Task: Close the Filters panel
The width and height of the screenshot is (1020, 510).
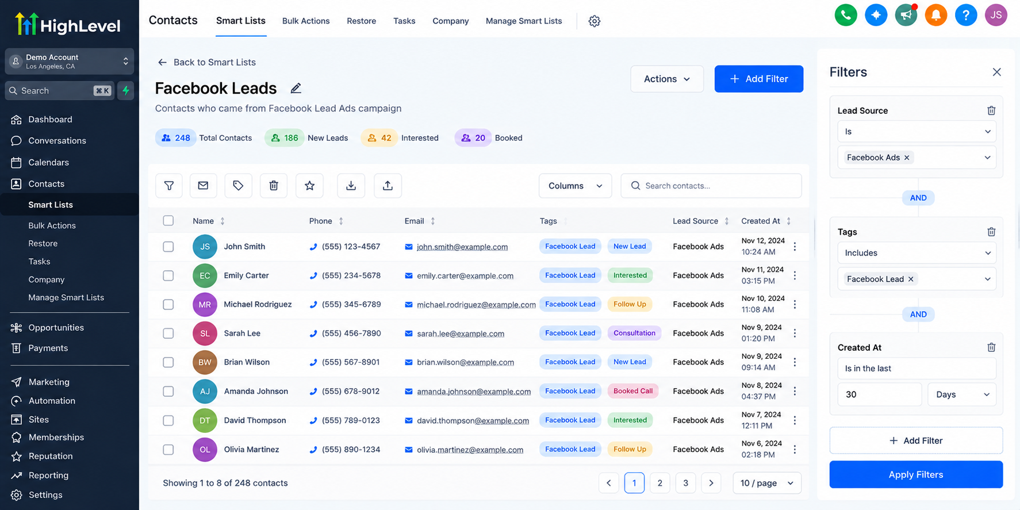Action: [996, 72]
